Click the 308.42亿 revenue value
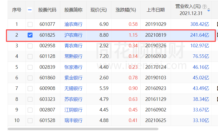The image size is (218, 131). click(200, 24)
